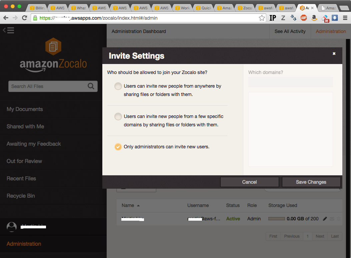This screenshot has width=351, height=258.
Task: Click page 1 in the pagination
Action: pyautogui.click(x=308, y=236)
